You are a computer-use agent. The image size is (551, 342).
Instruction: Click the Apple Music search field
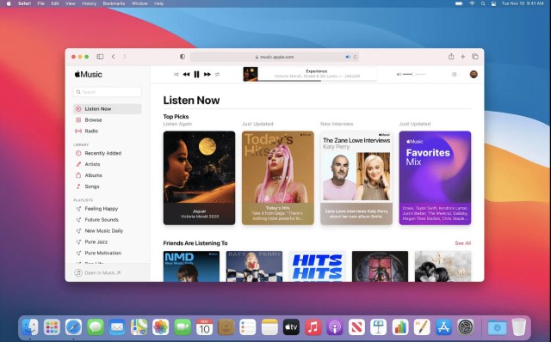click(x=108, y=92)
